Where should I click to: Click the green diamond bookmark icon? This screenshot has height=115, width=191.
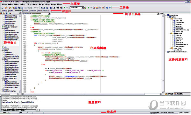click(x=64, y=8)
